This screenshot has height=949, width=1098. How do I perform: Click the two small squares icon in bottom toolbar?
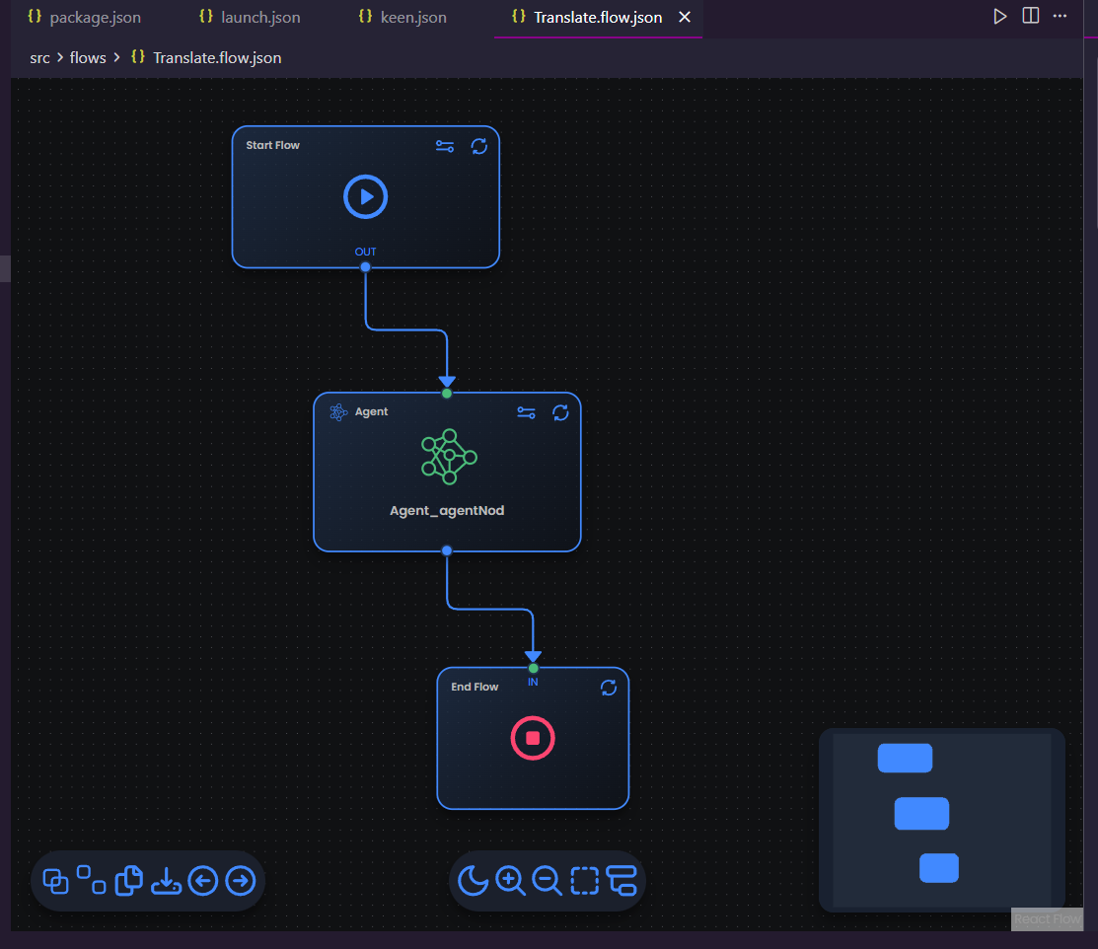(x=92, y=880)
